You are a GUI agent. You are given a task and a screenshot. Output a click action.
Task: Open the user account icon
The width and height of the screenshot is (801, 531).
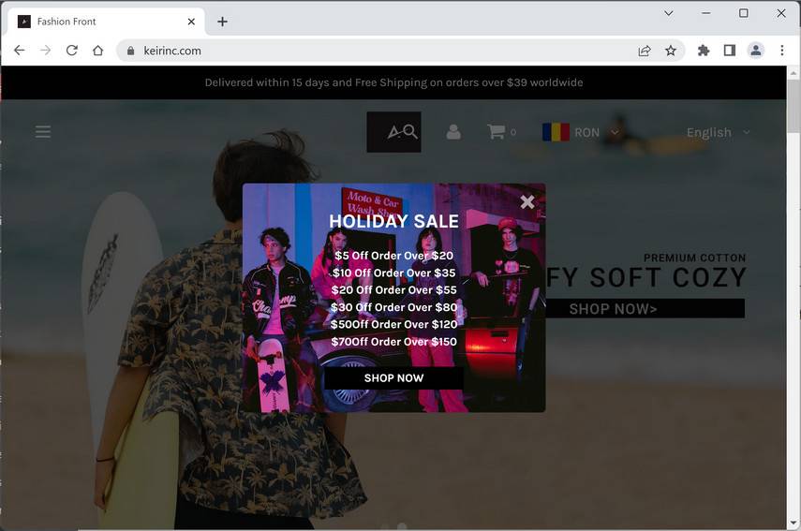pyautogui.click(x=453, y=132)
